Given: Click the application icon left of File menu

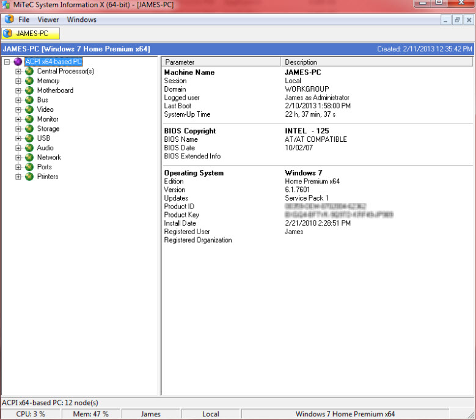Looking at the screenshot, I should 9,19.
